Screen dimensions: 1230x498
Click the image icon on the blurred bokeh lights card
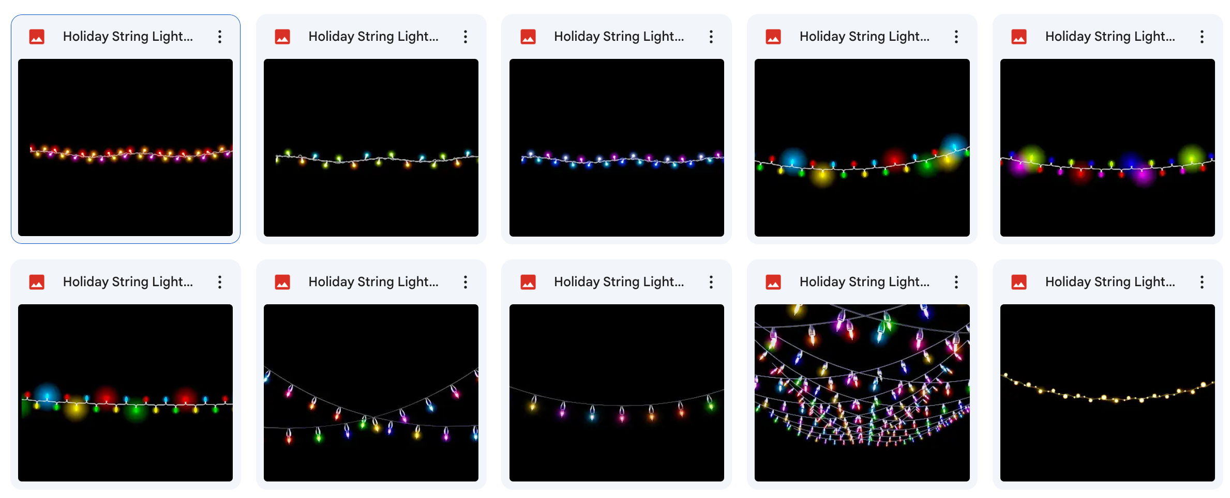[773, 36]
